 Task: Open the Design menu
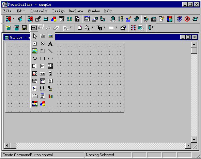(x=59, y=11)
